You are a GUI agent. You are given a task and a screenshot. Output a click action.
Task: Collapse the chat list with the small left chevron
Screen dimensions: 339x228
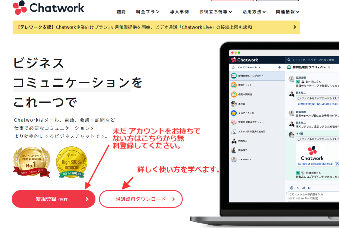pos(287,193)
